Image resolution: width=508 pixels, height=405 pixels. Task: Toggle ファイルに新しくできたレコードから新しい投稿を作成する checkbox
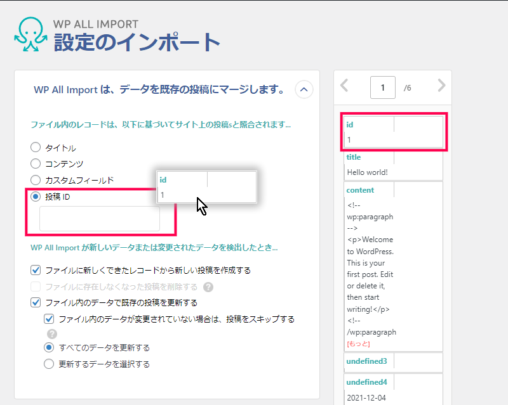[x=36, y=270]
